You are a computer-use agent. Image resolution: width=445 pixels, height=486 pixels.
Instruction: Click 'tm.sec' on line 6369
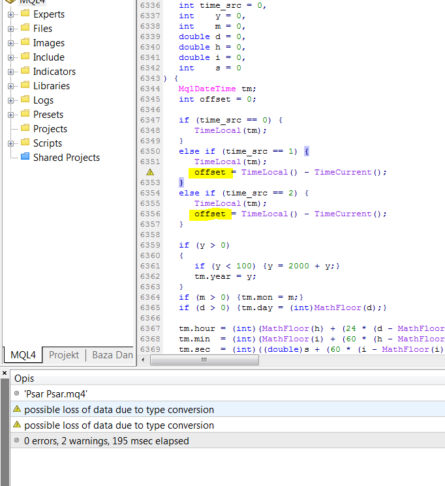pos(194,349)
